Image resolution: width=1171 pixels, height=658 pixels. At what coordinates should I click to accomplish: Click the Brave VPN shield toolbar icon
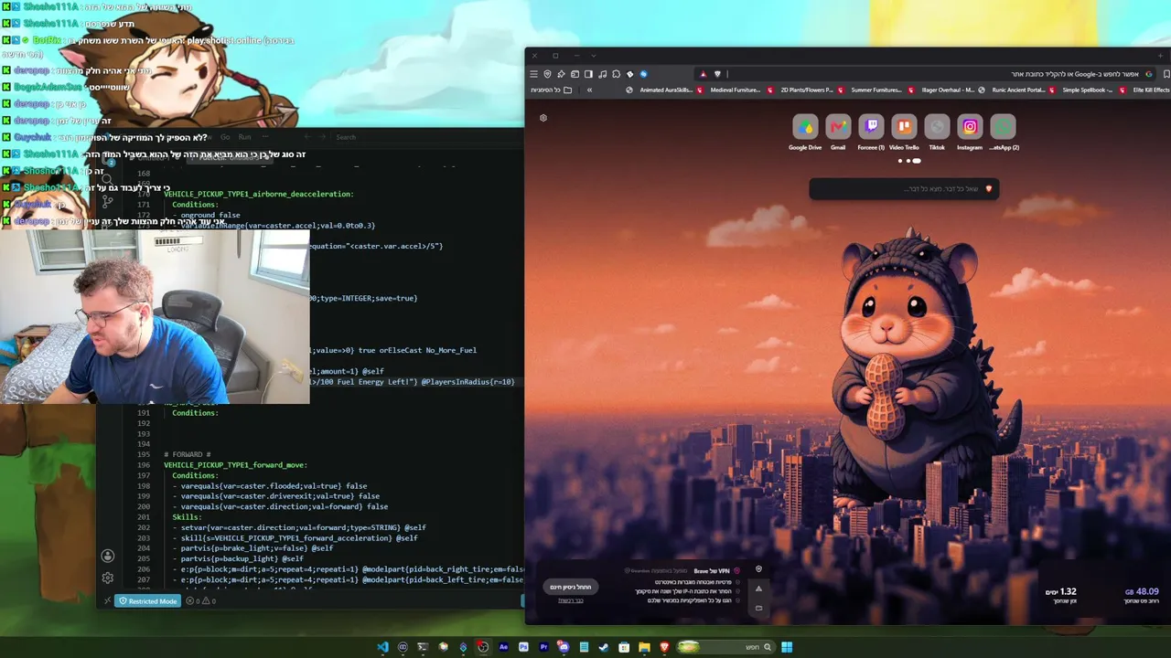pos(548,74)
